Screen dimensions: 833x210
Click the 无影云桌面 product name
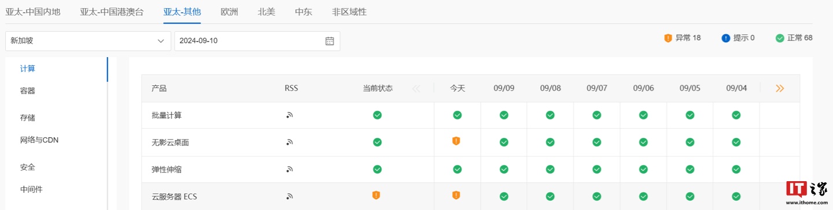pyautogui.click(x=170, y=142)
